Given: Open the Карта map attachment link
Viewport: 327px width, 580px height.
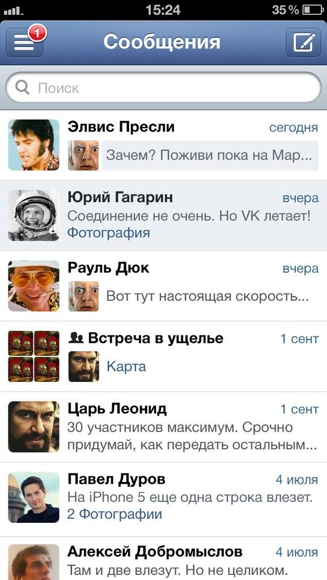Looking at the screenshot, I should coord(126,366).
